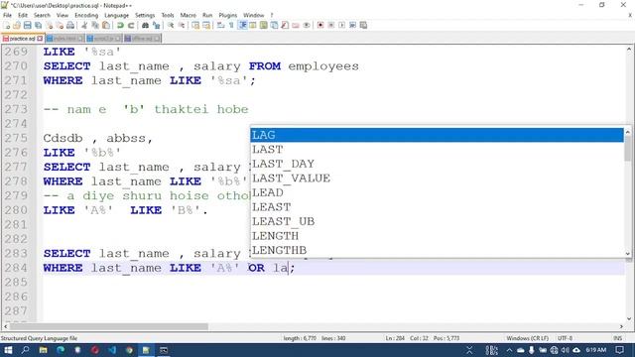Toggle file monitoring eye icon

click(x=307, y=25)
